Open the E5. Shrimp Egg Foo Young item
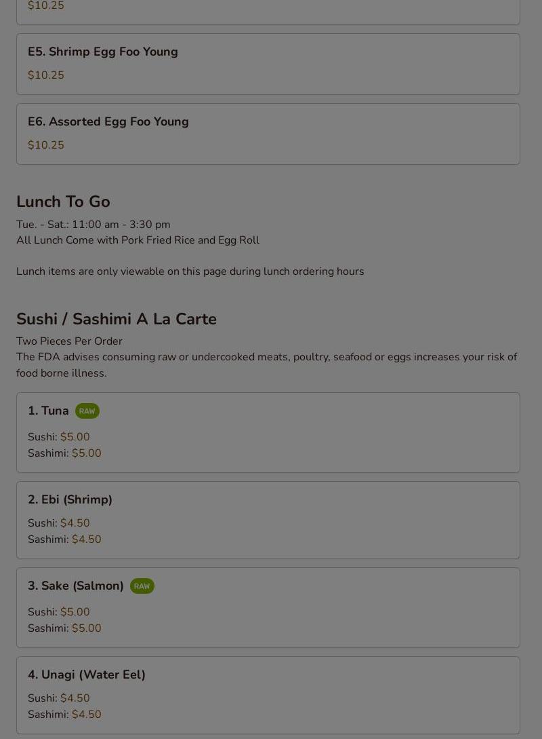Viewport: 542px width, 739px height. pos(268,64)
